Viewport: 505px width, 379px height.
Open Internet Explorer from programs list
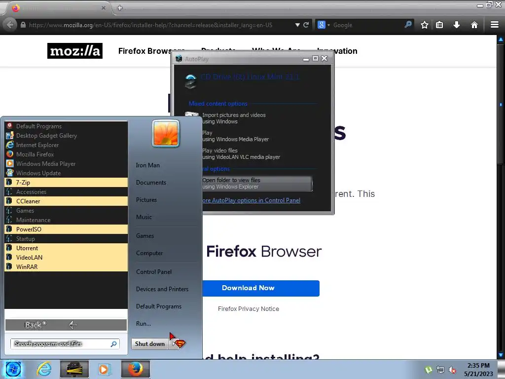66,145
